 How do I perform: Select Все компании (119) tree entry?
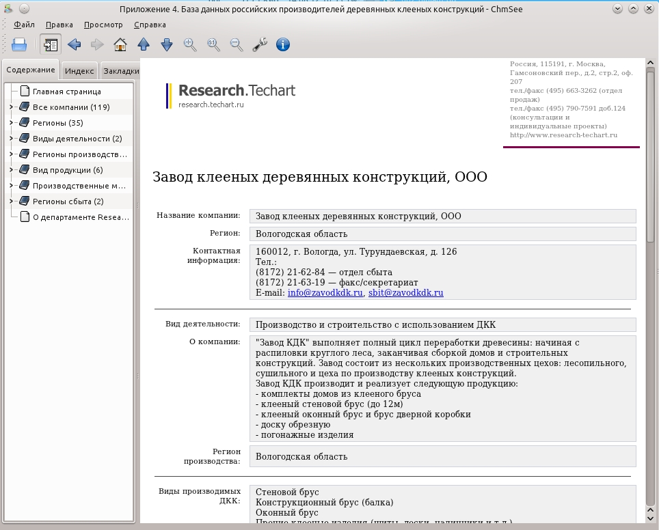71,107
